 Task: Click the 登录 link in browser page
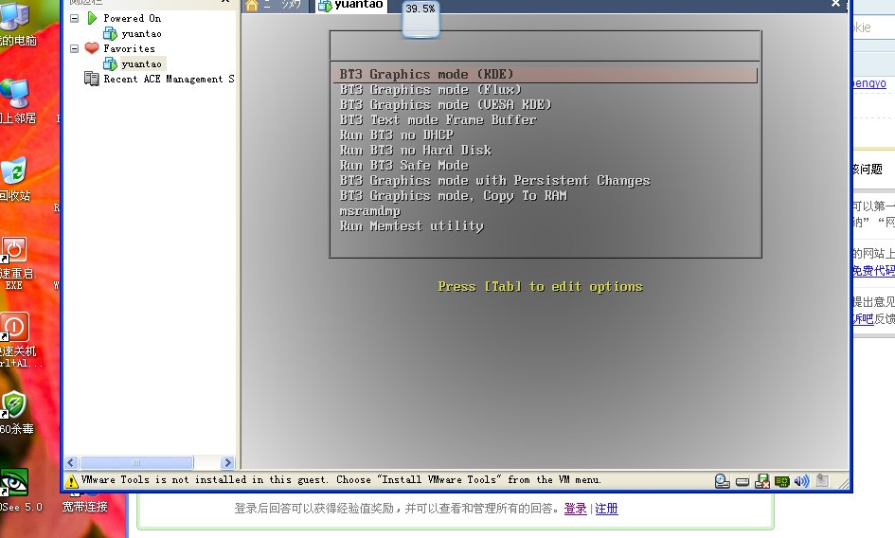click(x=576, y=509)
